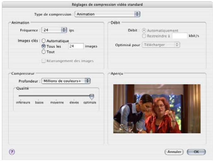The image size is (213, 161).
Task: Click the key frame interval field showing 24
Action: click(76, 46)
